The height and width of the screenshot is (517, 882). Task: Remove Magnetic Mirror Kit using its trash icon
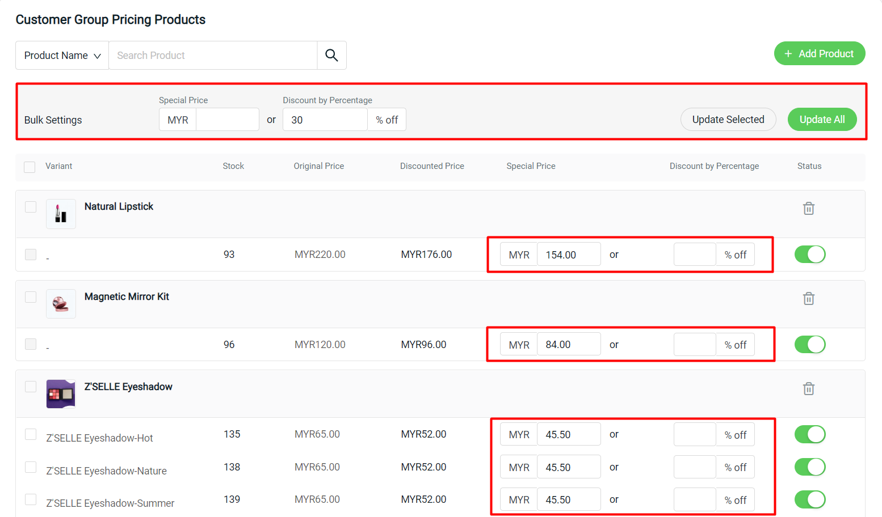[808, 298]
